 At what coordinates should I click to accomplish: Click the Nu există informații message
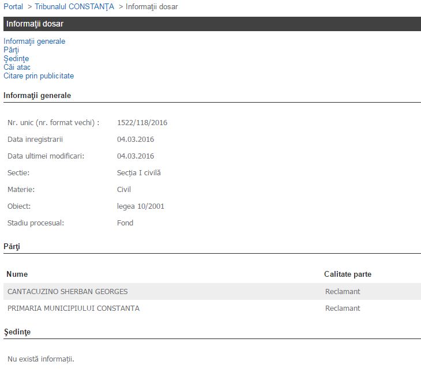point(41,360)
